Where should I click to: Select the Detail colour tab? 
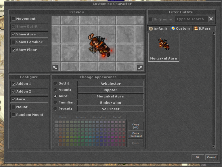pyautogui.click(x=117, y=117)
